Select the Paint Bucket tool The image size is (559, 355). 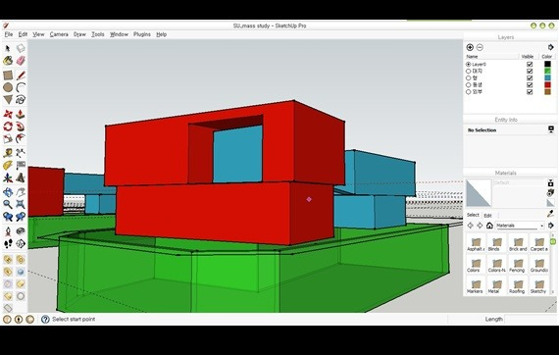8,61
